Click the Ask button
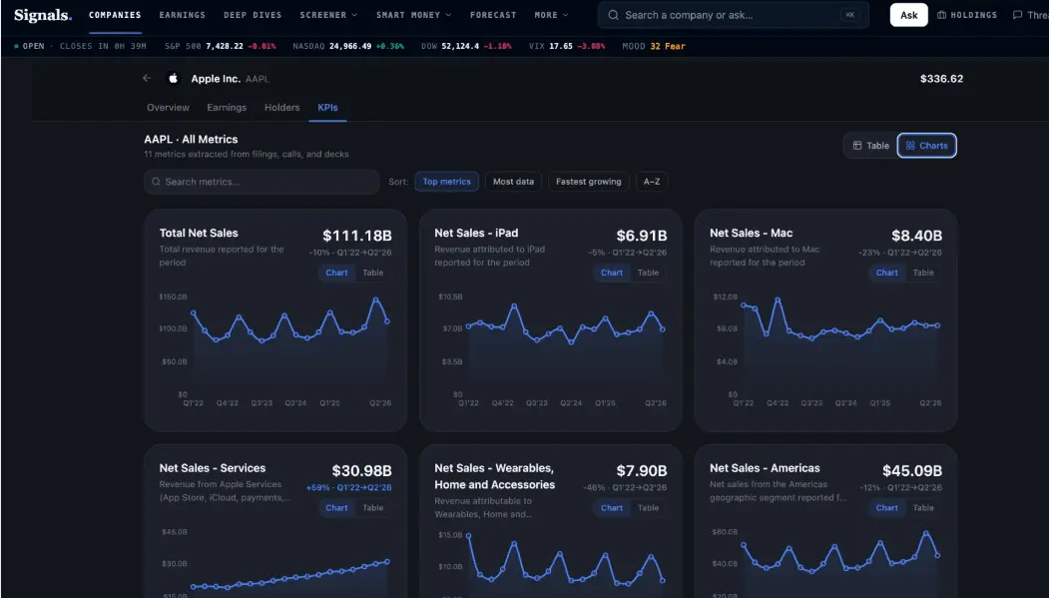This screenshot has width=1049, height=598. pos(908,15)
